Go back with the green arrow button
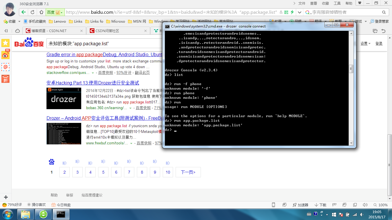 click(x=24, y=12)
